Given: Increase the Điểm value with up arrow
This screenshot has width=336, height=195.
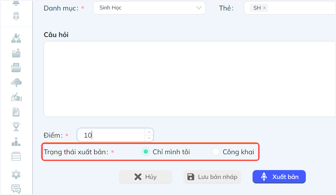Looking at the screenshot, I should pos(149,132).
